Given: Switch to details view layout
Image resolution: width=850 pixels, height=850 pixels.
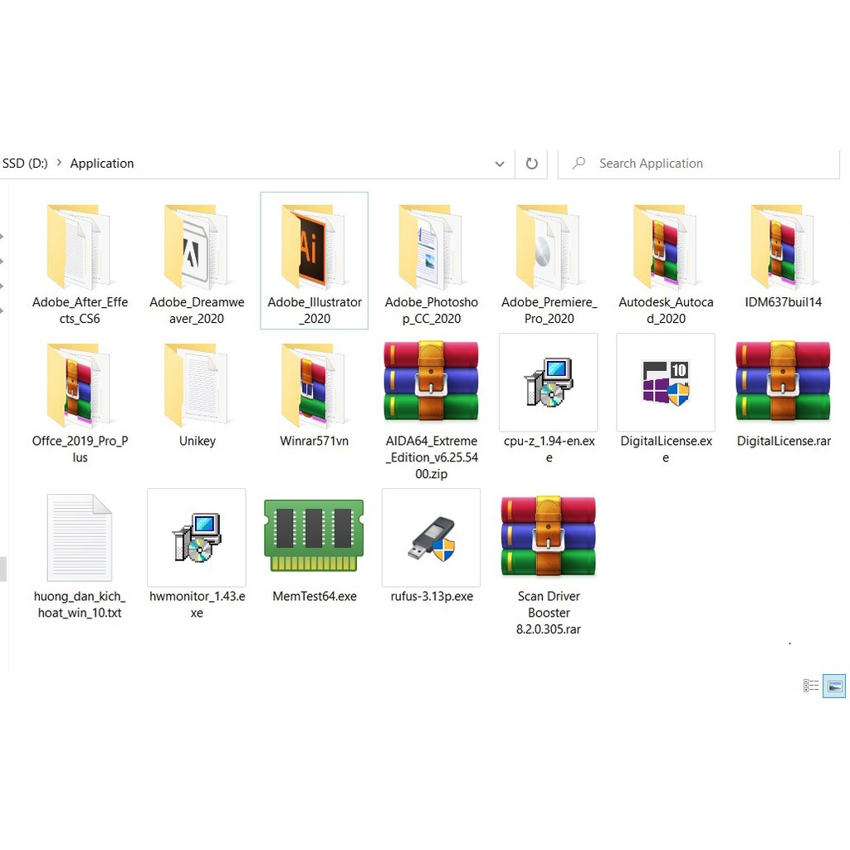Looking at the screenshot, I should click(x=811, y=686).
